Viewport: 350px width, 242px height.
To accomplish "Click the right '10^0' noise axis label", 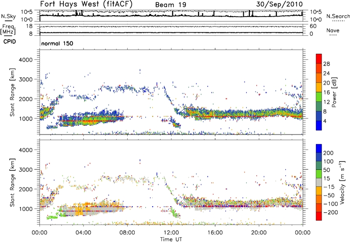I will tap(316, 20).
